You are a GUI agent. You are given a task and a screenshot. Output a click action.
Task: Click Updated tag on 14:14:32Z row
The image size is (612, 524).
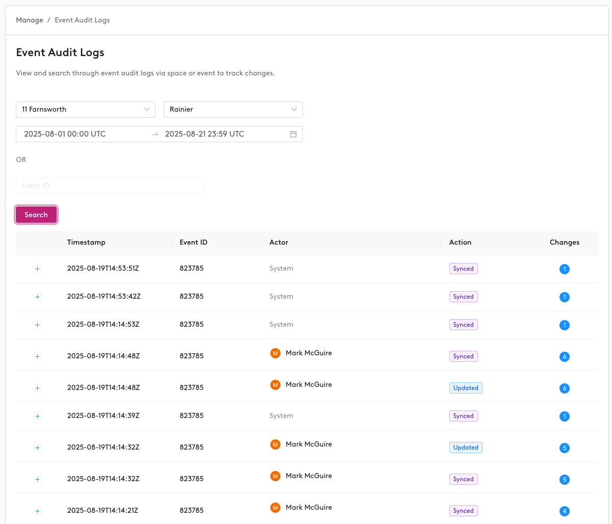466,448
